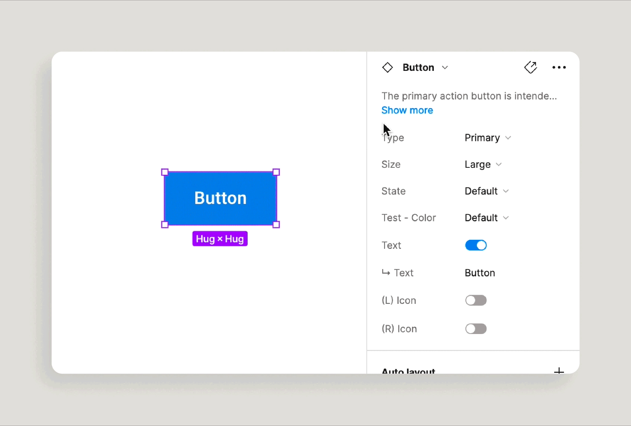The height and width of the screenshot is (426, 631).
Task: Open the three-dots more options menu
Action: pos(559,67)
